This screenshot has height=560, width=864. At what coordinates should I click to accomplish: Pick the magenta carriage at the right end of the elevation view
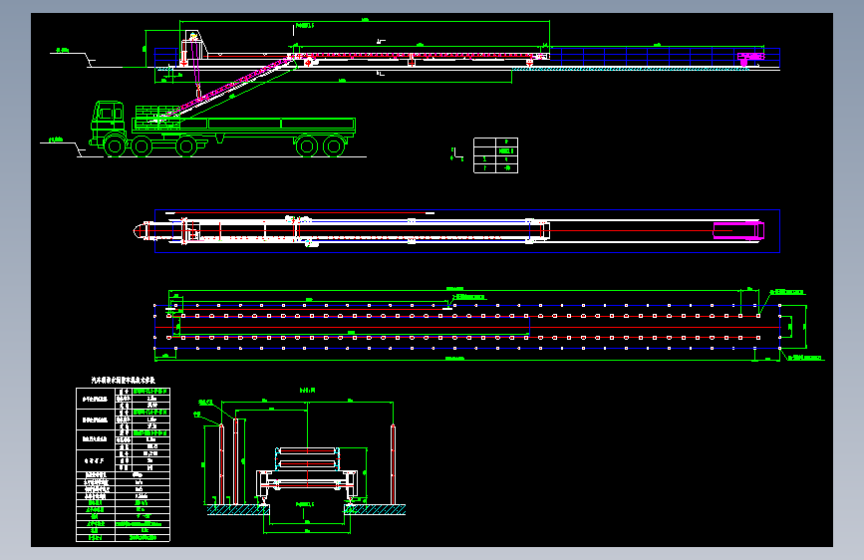pyautogui.click(x=750, y=58)
